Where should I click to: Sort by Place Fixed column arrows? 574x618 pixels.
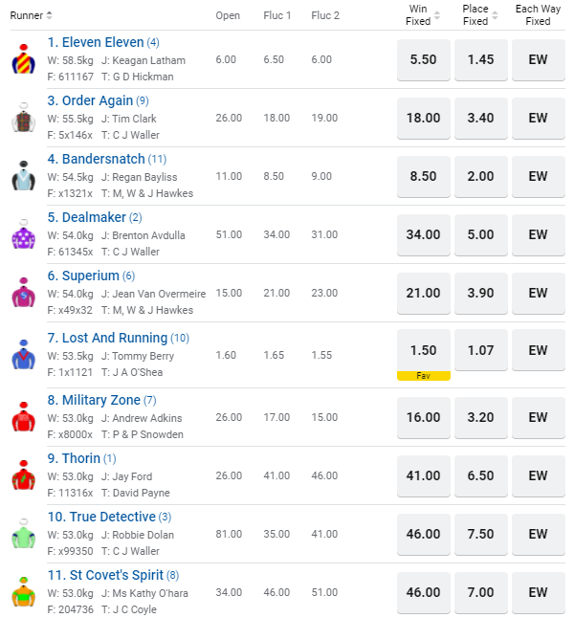click(x=495, y=15)
